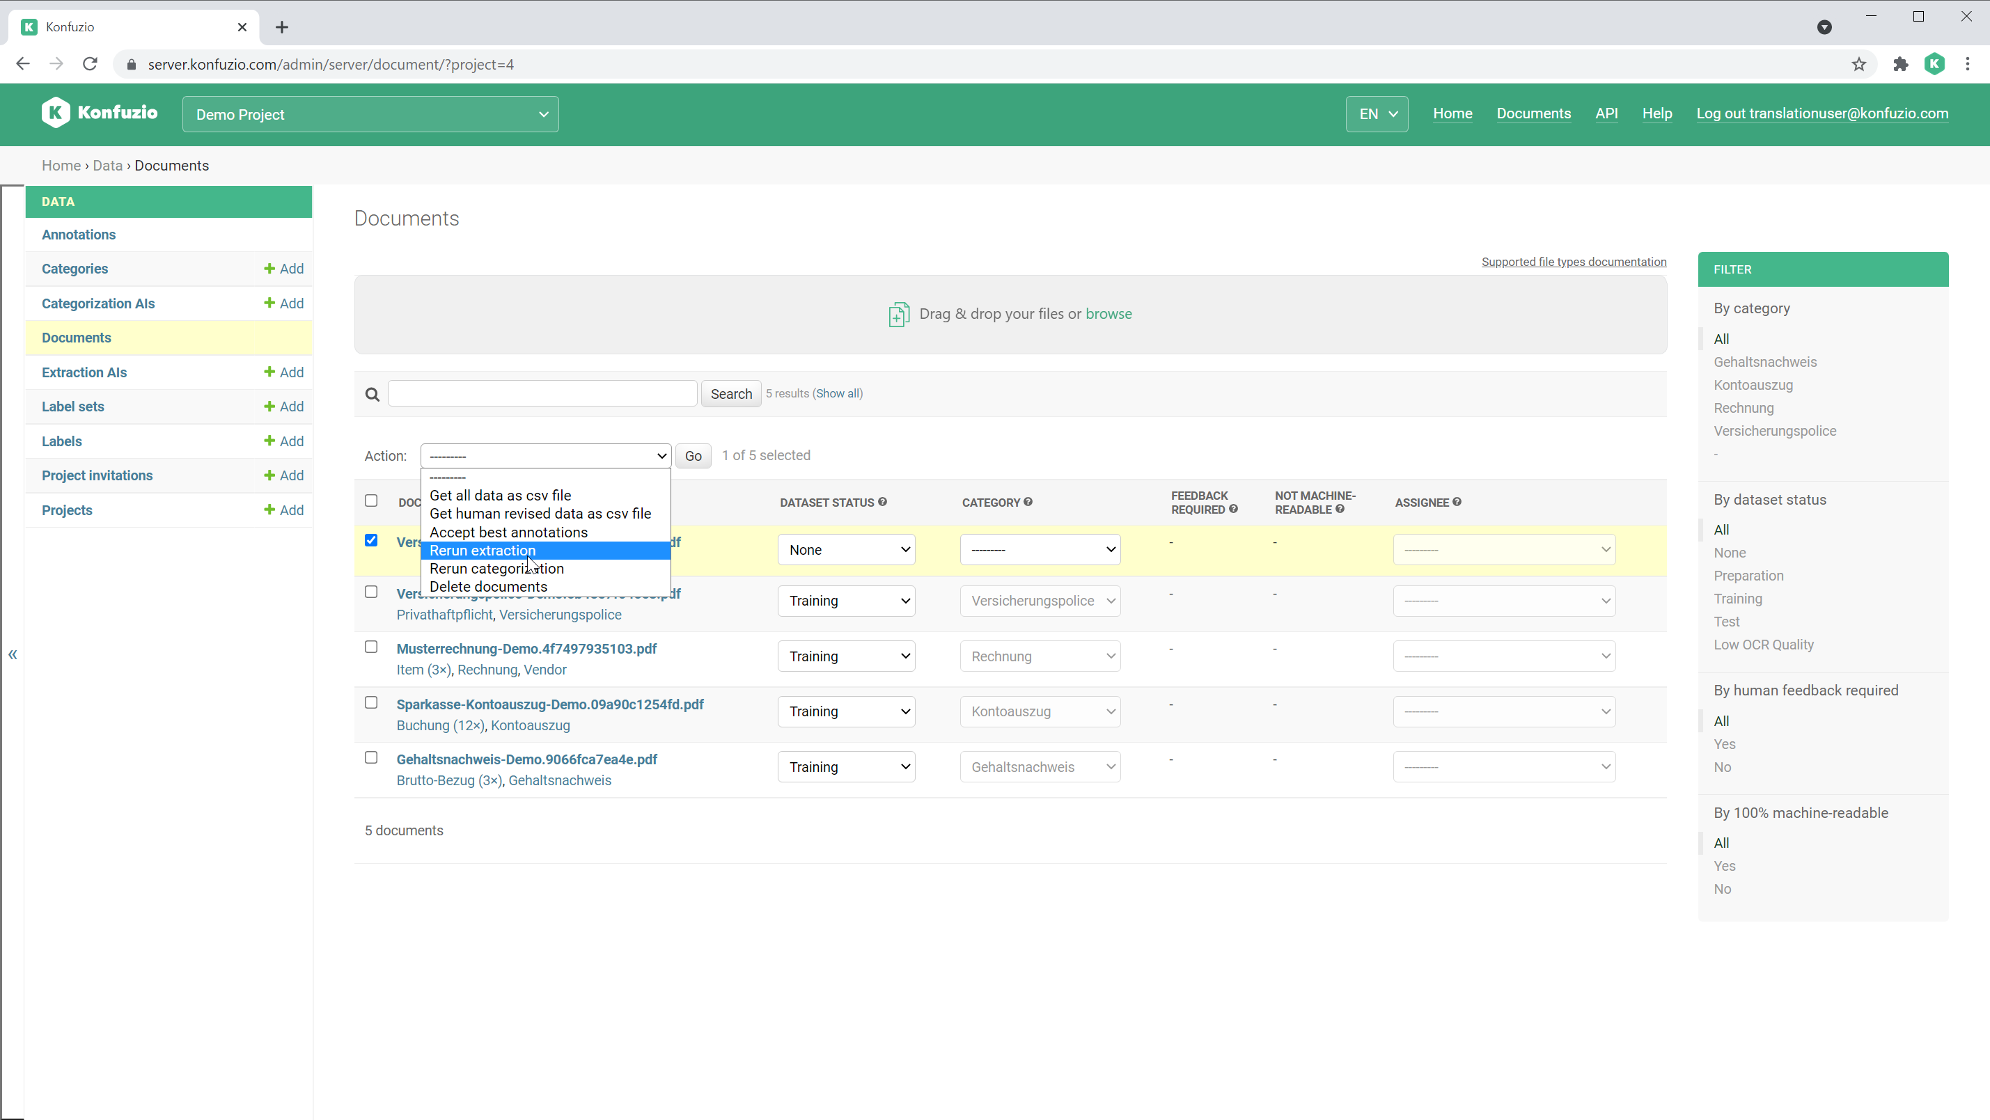The height and width of the screenshot is (1120, 1990).
Task: Open Musterrechnung-Demo.4f7497935103.pdf document
Action: point(526,649)
